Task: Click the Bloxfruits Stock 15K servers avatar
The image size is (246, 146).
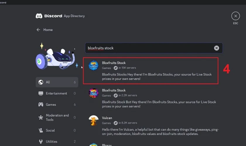Action: pyautogui.click(x=93, y=65)
